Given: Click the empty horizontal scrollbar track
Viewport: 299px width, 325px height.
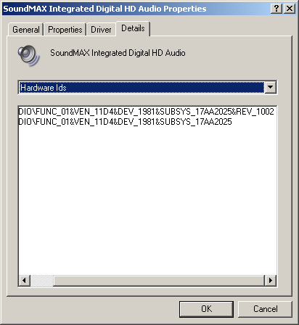Looking at the screenshot, I should click(x=159, y=281).
